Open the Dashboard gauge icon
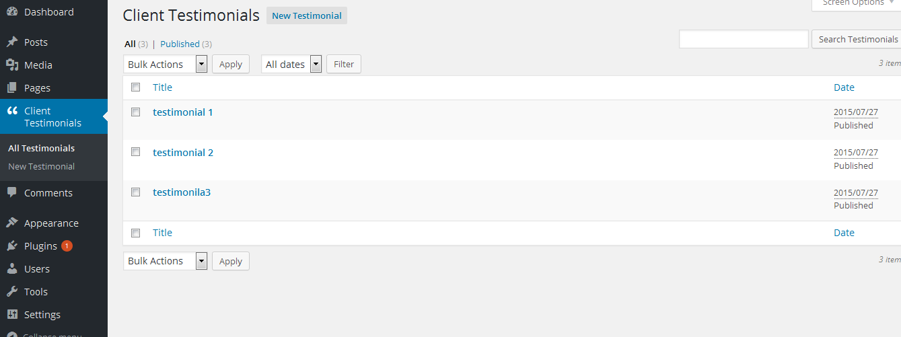This screenshot has width=901, height=337. tap(12, 12)
